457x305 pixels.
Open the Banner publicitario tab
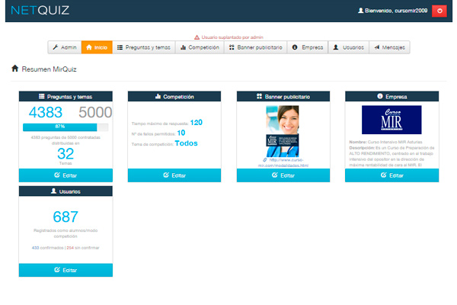coord(256,47)
